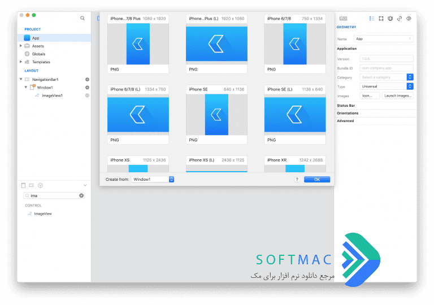Click the Version input field
The height and width of the screenshot is (305, 434).
[x=387, y=59]
